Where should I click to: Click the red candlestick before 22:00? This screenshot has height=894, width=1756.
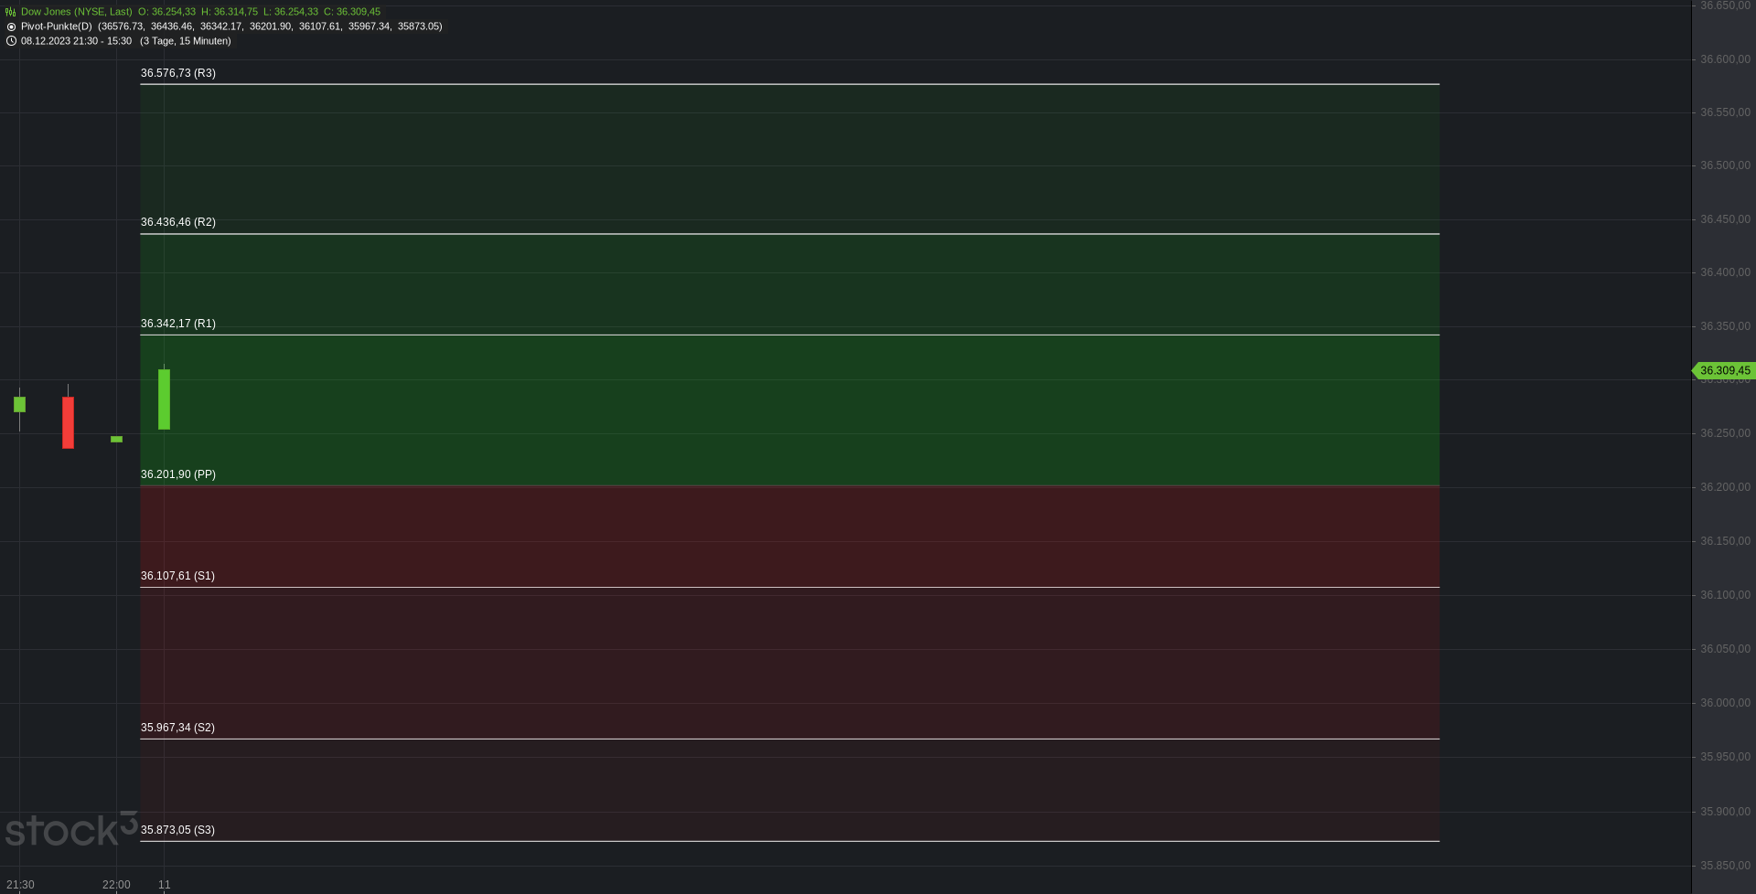(x=68, y=421)
